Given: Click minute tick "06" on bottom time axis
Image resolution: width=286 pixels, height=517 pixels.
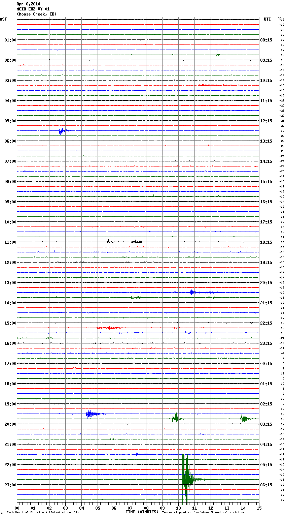Looking at the screenshot, I should click(114, 508).
